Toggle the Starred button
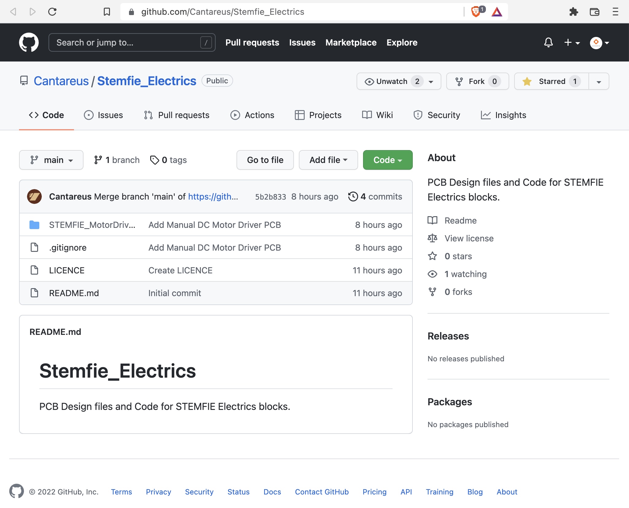Image resolution: width=629 pixels, height=508 pixels. (552, 81)
